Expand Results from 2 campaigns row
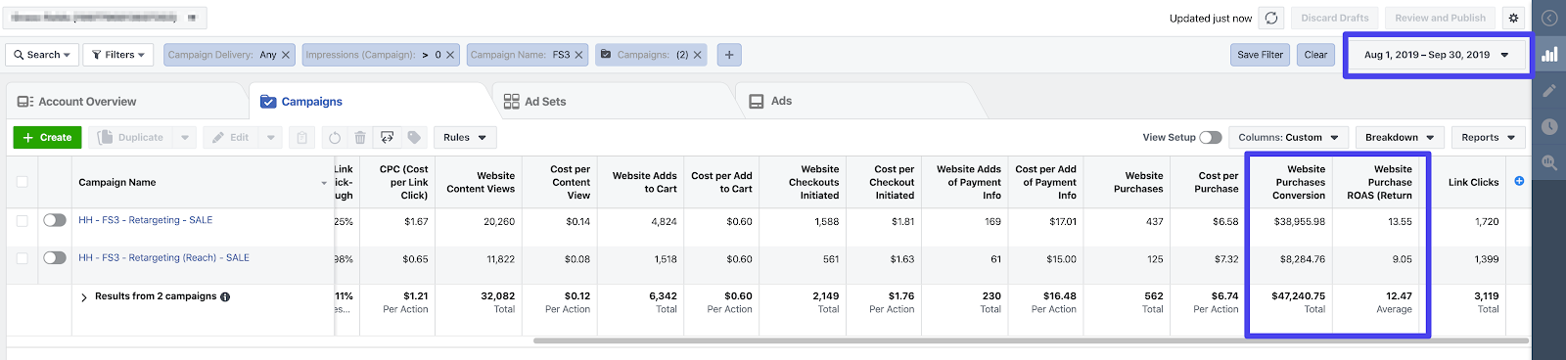This screenshot has width=1566, height=360. [84, 297]
